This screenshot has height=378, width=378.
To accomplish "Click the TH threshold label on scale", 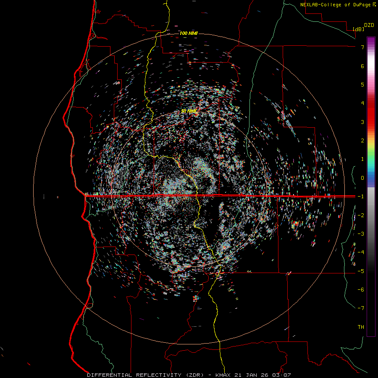I will tap(361, 327).
